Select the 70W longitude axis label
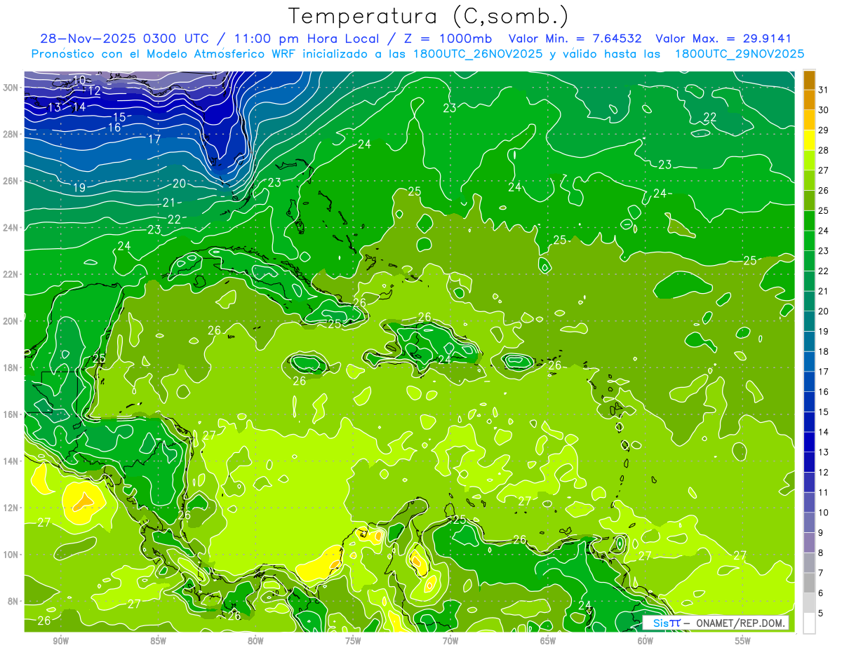The height and width of the screenshot is (650, 842). tap(450, 641)
